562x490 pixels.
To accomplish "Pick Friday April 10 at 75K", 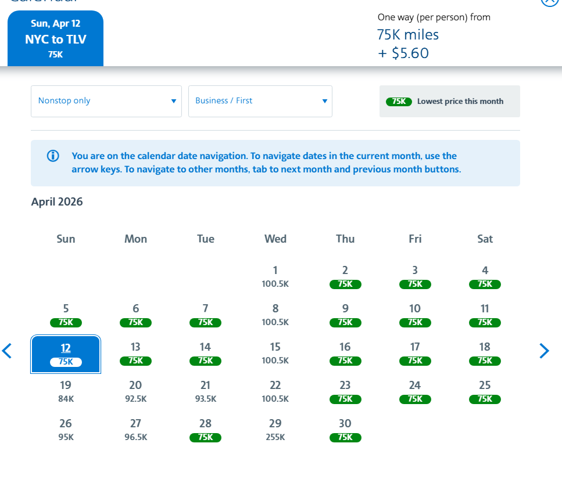I will point(415,315).
